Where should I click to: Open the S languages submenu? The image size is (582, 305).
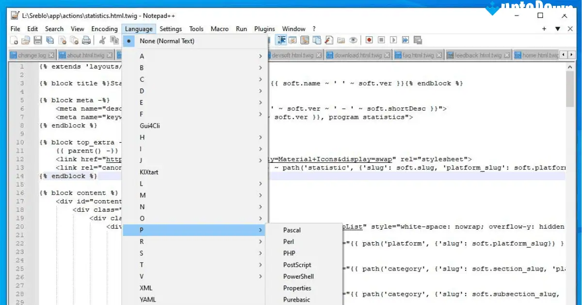[141, 253]
